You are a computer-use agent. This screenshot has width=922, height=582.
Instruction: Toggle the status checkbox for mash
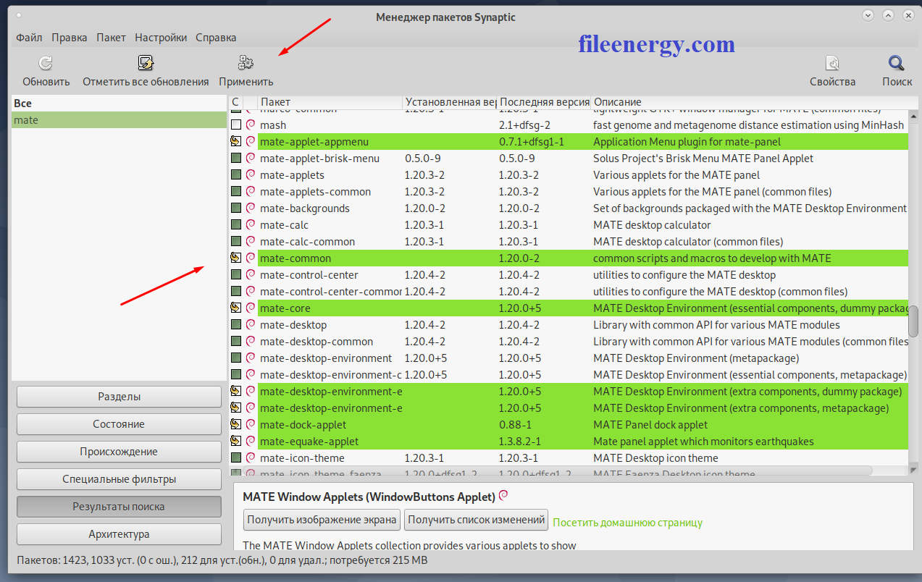tap(235, 125)
